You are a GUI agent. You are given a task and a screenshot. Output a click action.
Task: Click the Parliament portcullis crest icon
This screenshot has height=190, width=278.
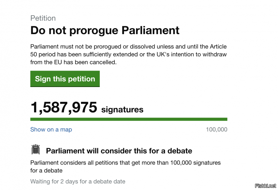click(36, 149)
